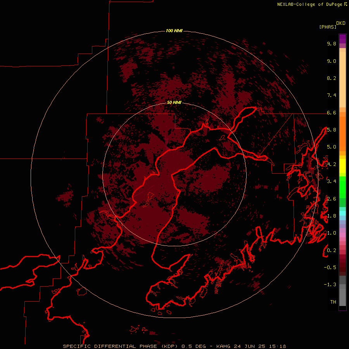
Task: Click the '0.2' color scale value
Action: pos(332,251)
